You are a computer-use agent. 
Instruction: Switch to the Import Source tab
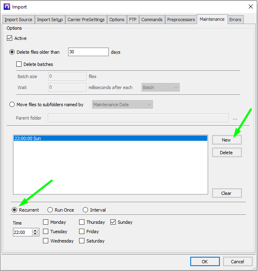coord(18,20)
